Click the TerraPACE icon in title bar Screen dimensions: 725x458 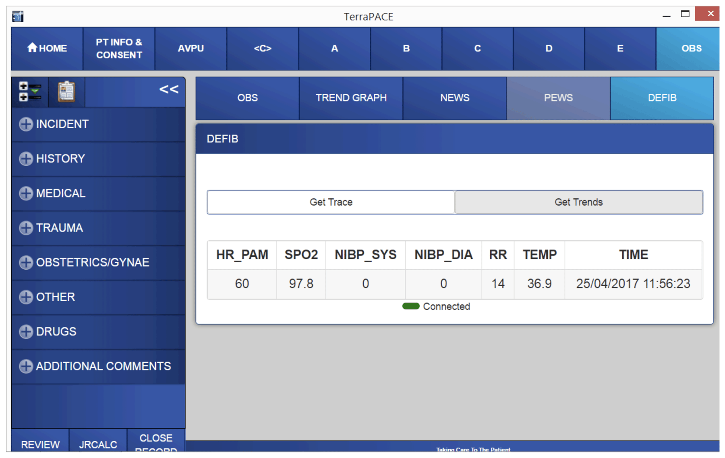click(17, 16)
